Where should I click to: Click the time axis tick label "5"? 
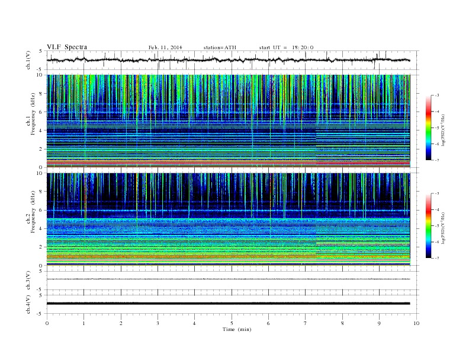[x=232, y=323]
